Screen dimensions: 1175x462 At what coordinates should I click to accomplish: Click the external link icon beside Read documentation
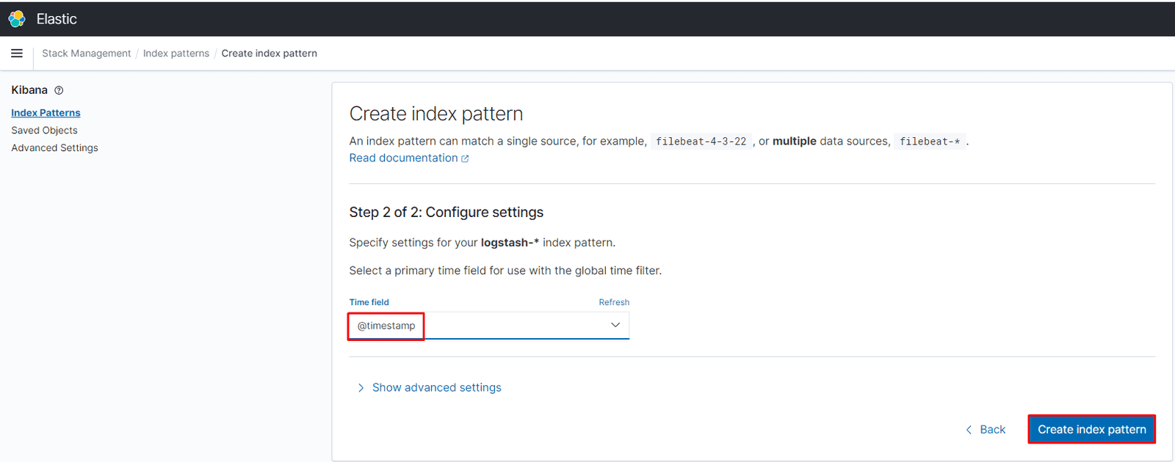point(465,158)
